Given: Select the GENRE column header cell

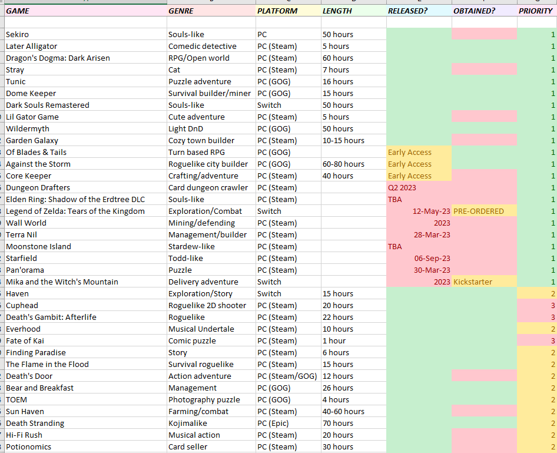Looking at the screenshot, I should point(211,11).
